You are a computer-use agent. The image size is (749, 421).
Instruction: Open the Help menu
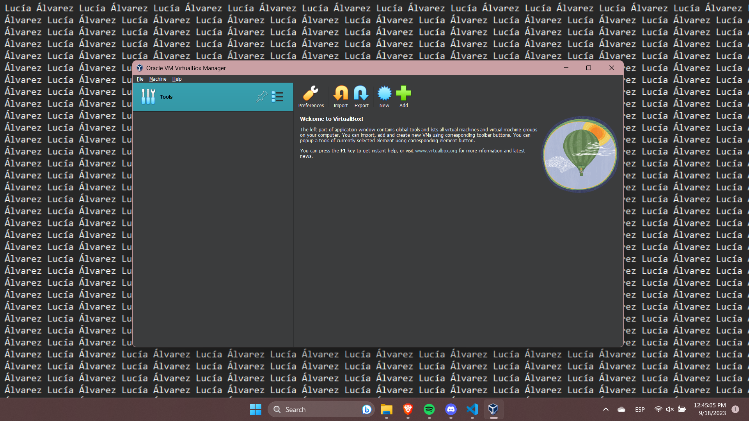pyautogui.click(x=177, y=79)
